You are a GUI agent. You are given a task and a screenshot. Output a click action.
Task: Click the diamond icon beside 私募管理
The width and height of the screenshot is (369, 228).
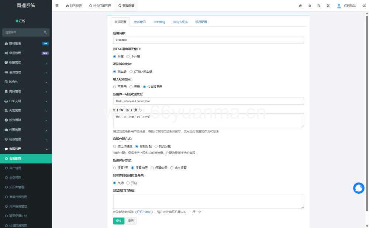[6, 139]
